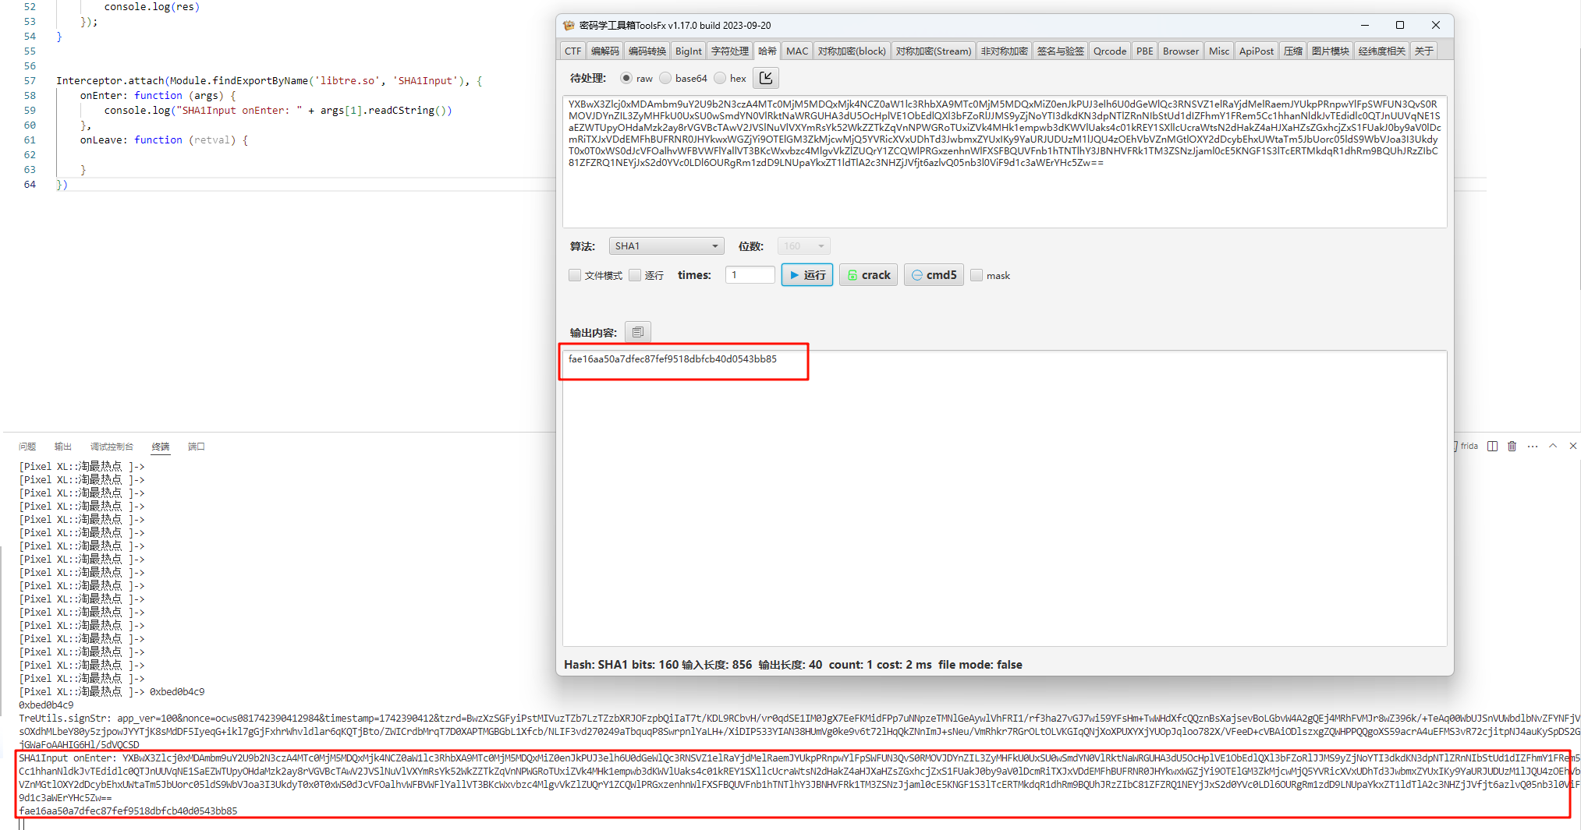Screen dimensions: 1581x830
Task: Open the terminal more actions ellipsis
Action: [x=1533, y=447]
